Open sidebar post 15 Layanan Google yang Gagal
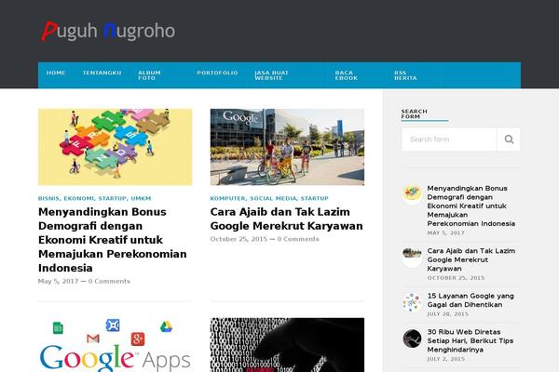 click(x=470, y=300)
